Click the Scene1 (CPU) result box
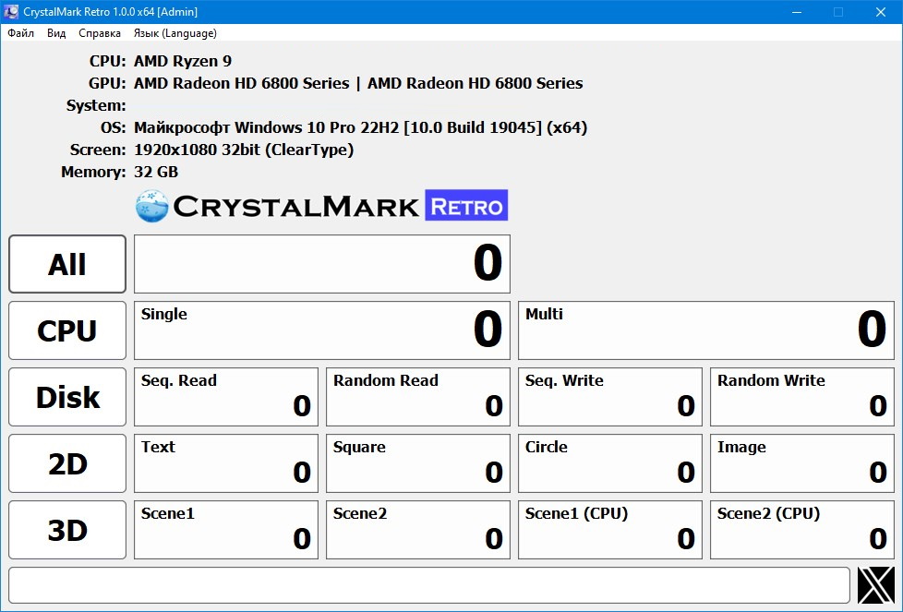The width and height of the screenshot is (903, 612). point(609,530)
